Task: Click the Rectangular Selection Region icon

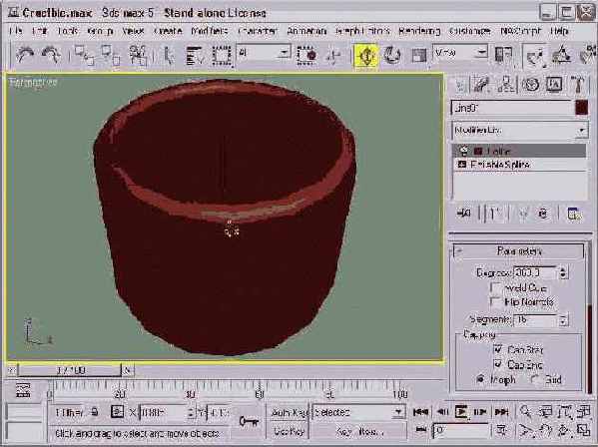Action: 222,56
